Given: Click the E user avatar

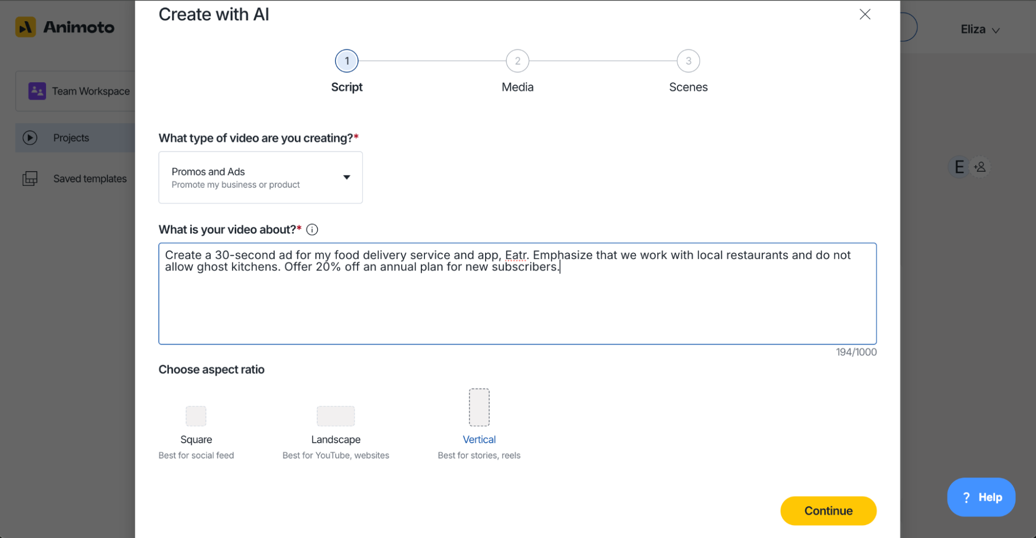Looking at the screenshot, I should tap(959, 167).
